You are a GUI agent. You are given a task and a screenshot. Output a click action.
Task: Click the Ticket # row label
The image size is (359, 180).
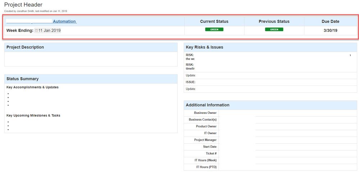click(x=211, y=154)
